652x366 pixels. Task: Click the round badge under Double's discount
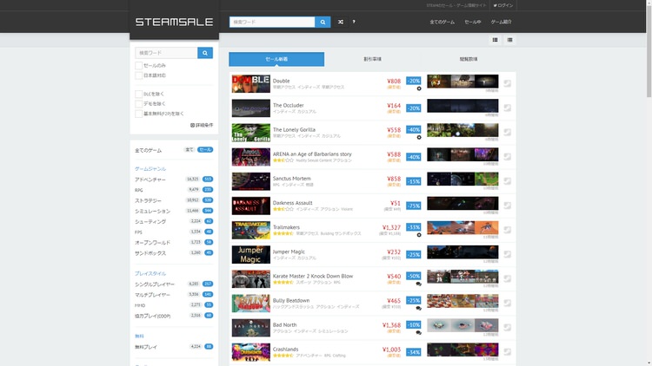coord(419,88)
